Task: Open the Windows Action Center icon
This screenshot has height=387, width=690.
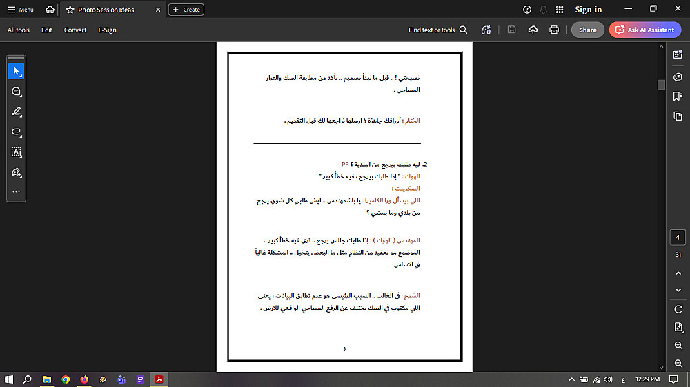Action: point(673,379)
